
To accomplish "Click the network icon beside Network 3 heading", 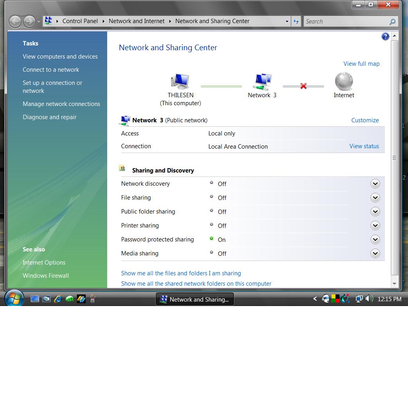I will pyautogui.click(x=125, y=120).
